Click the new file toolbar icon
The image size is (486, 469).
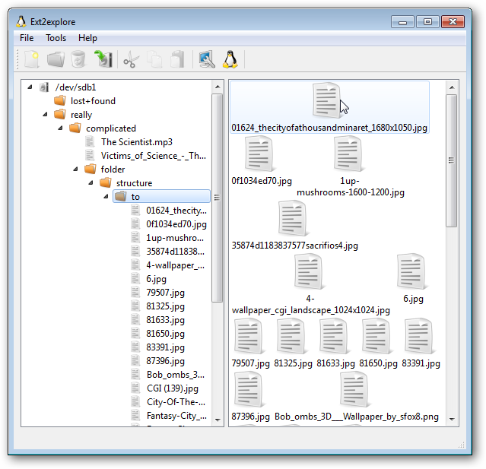[x=30, y=59]
